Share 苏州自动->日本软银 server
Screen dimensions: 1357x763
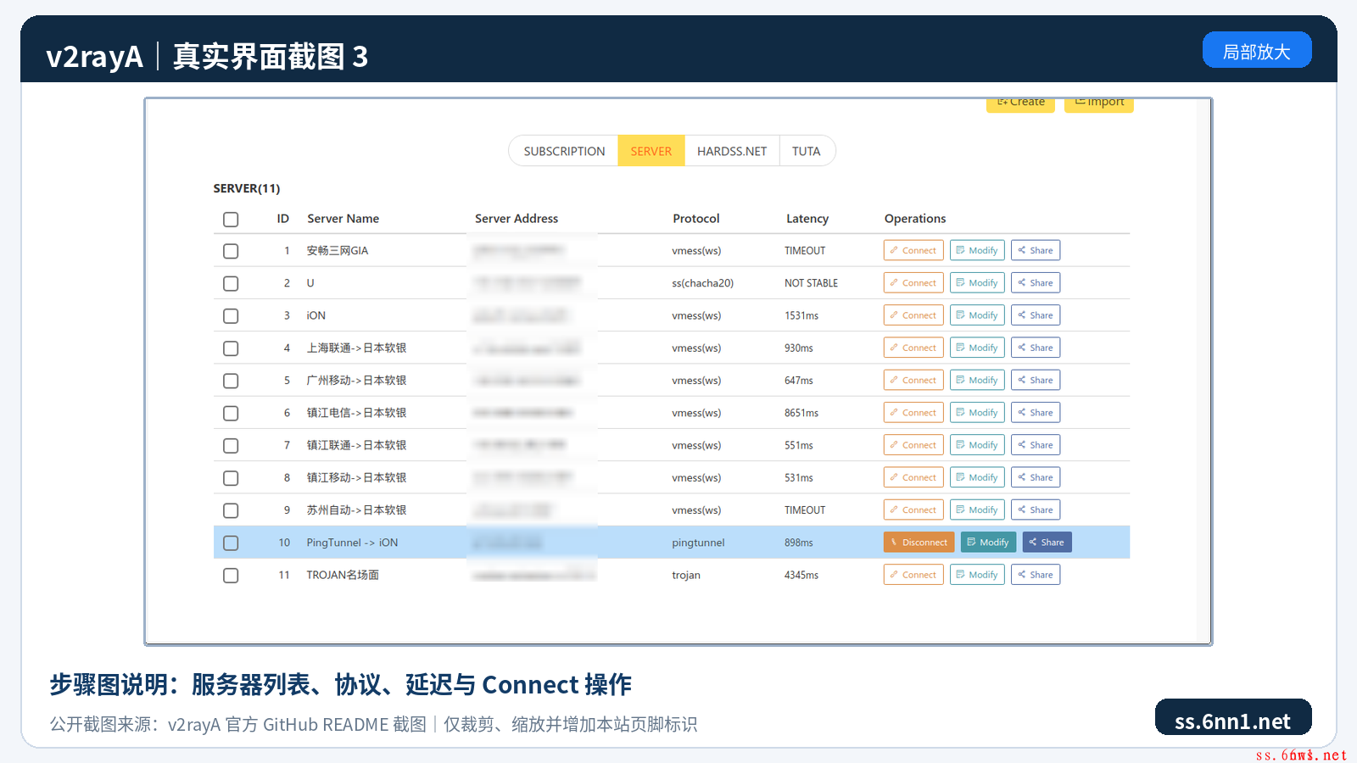click(x=1036, y=510)
